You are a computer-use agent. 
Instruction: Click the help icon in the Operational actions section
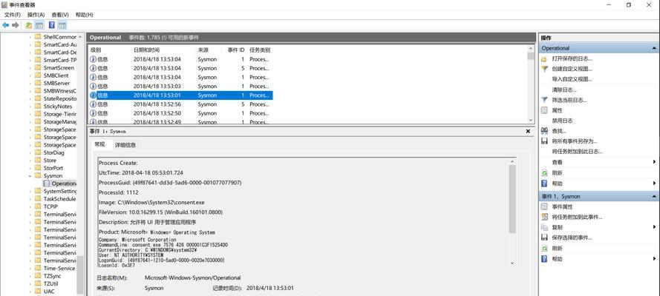544,184
